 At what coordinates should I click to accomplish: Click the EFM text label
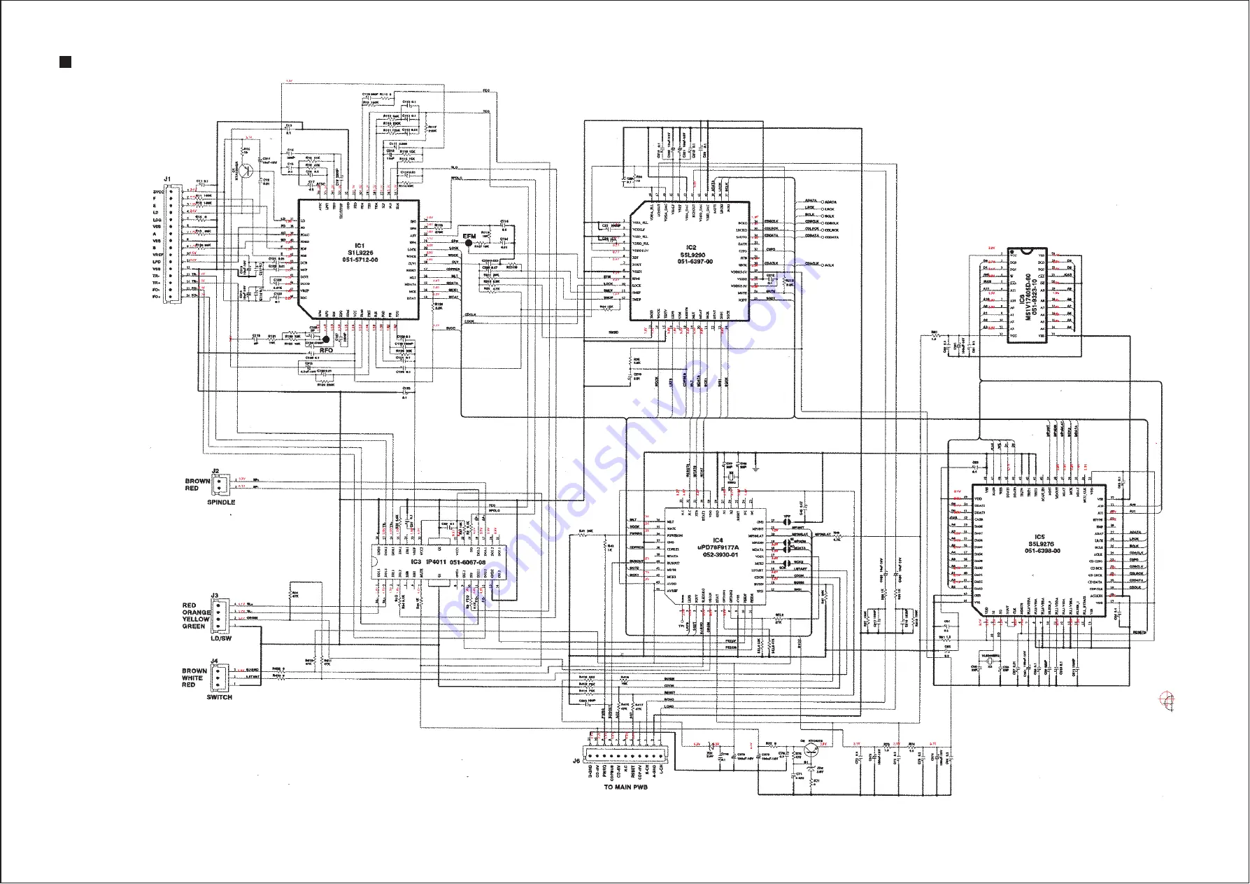point(469,236)
